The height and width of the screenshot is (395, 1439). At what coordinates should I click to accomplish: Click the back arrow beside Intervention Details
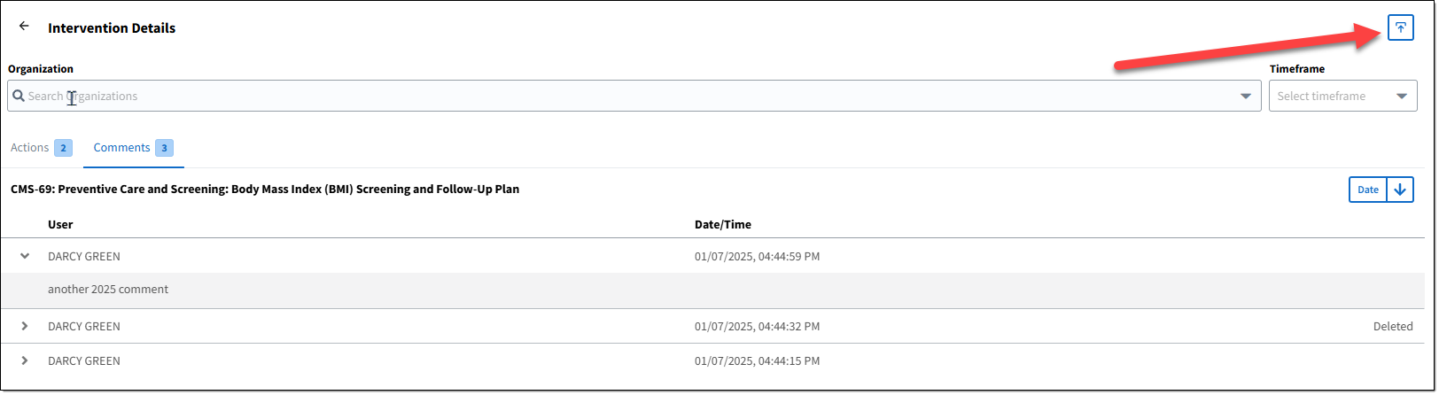(x=24, y=27)
